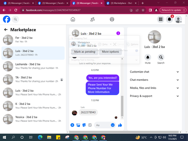Viewport: 188px width, 141px height.
Task: Open Windows taskbar search
Action: [x=13, y=137]
